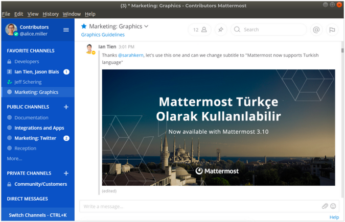This screenshot has width=345, height=222.
Task: Click alice.miller's profile picture
Action: (11, 30)
